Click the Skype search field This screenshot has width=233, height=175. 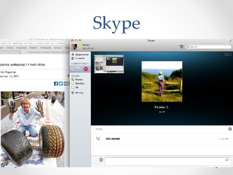coord(208,47)
